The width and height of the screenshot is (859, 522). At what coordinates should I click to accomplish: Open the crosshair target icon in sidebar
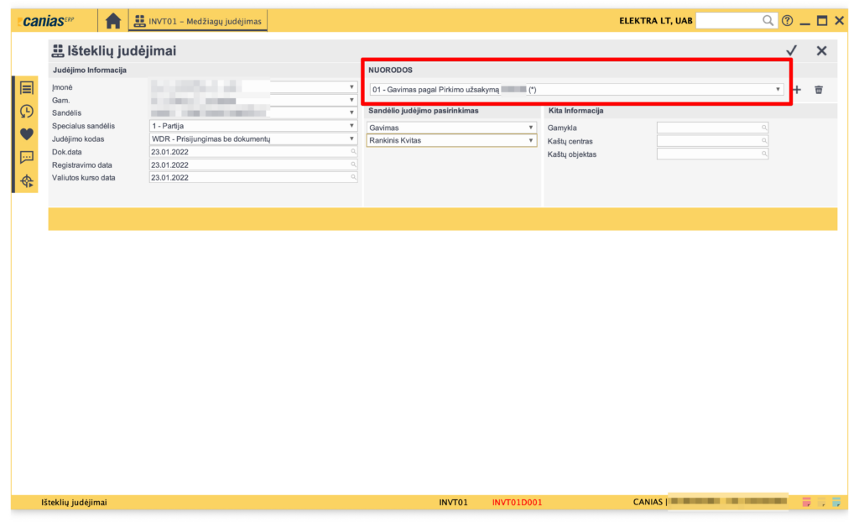[x=27, y=180]
